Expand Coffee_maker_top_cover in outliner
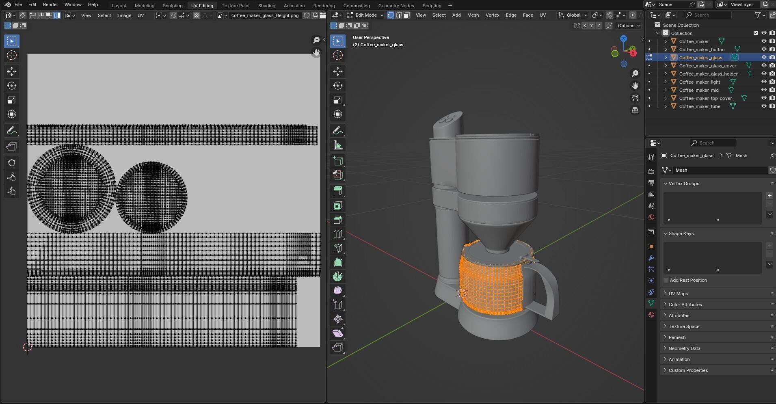 click(666, 98)
